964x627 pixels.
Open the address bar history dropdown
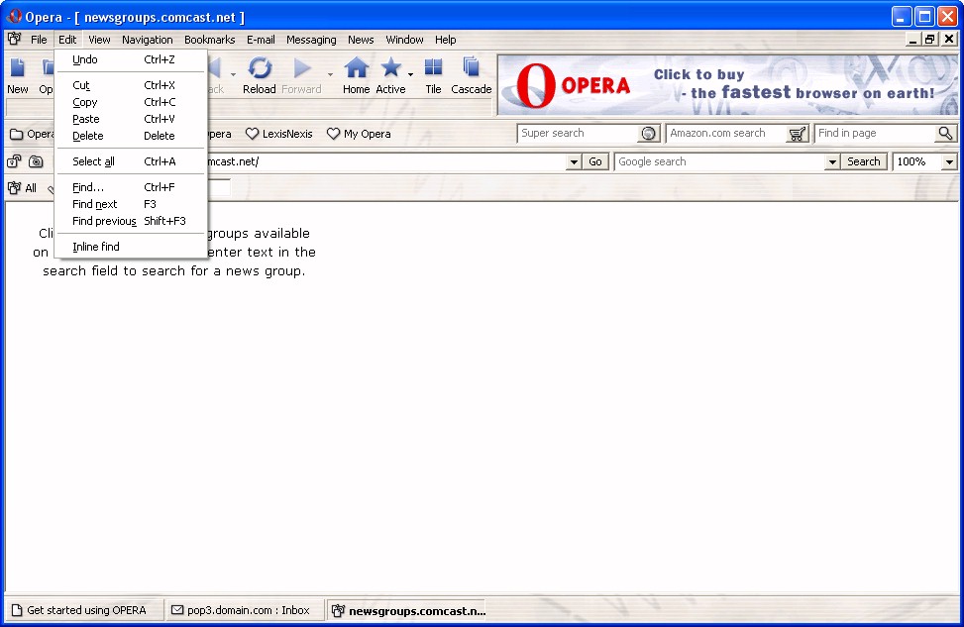click(x=573, y=161)
